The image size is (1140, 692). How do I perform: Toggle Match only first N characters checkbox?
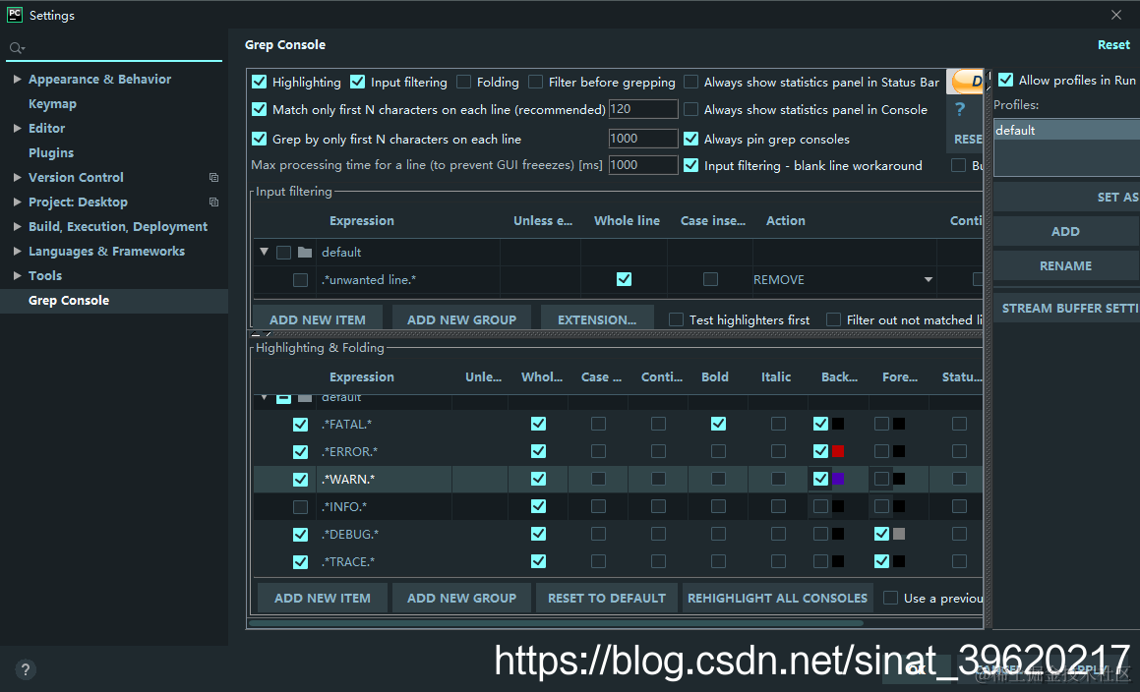point(259,109)
